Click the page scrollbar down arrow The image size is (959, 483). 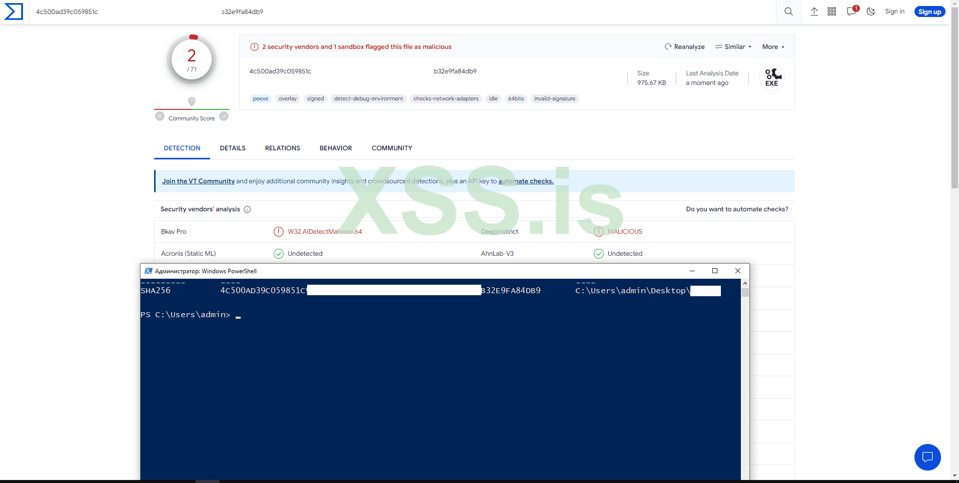click(954, 476)
